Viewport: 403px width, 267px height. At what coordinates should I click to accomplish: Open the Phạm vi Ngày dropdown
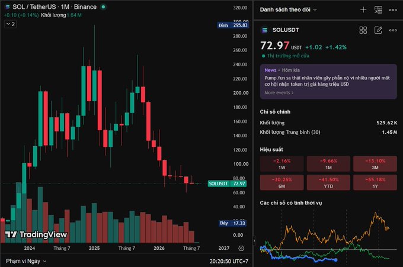26,261
